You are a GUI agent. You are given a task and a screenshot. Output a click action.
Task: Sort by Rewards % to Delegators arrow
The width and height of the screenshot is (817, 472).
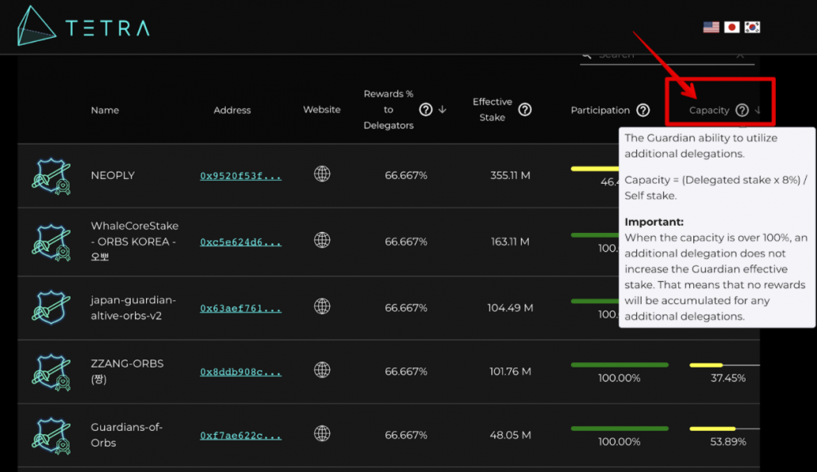443,109
